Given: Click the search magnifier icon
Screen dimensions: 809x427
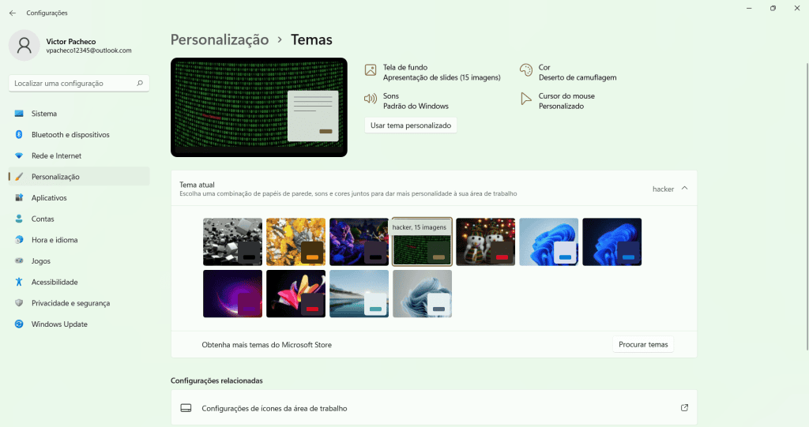Looking at the screenshot, I should (140, 83).
